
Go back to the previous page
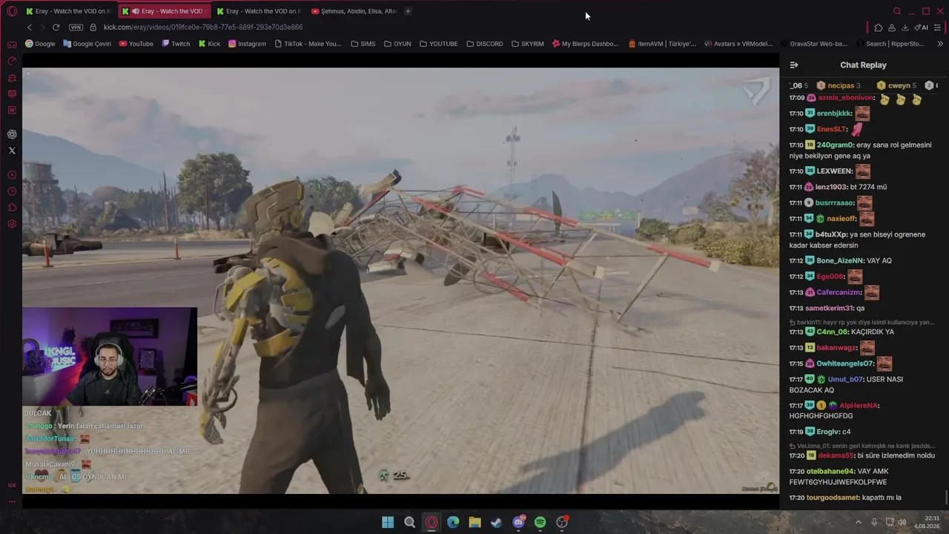coord(30,27)
